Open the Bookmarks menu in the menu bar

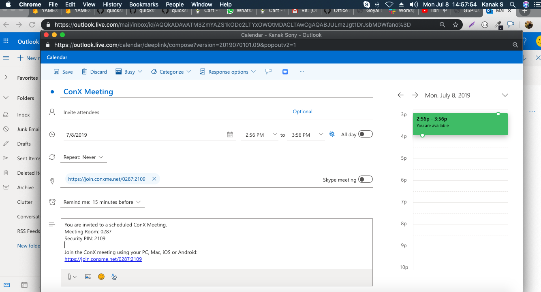[x=144, y=4]
